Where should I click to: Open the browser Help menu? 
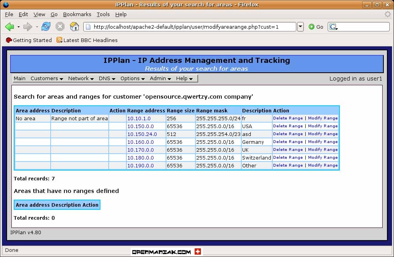click(x=121, y=15)
